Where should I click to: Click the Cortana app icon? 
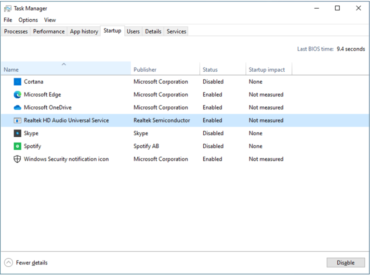(x=17, y=81)
